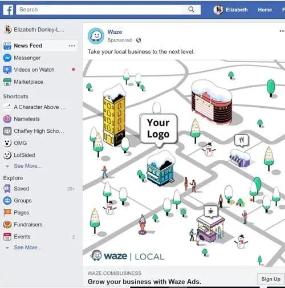
Task: Click the search magnifier icon
Action: (191, 9)
